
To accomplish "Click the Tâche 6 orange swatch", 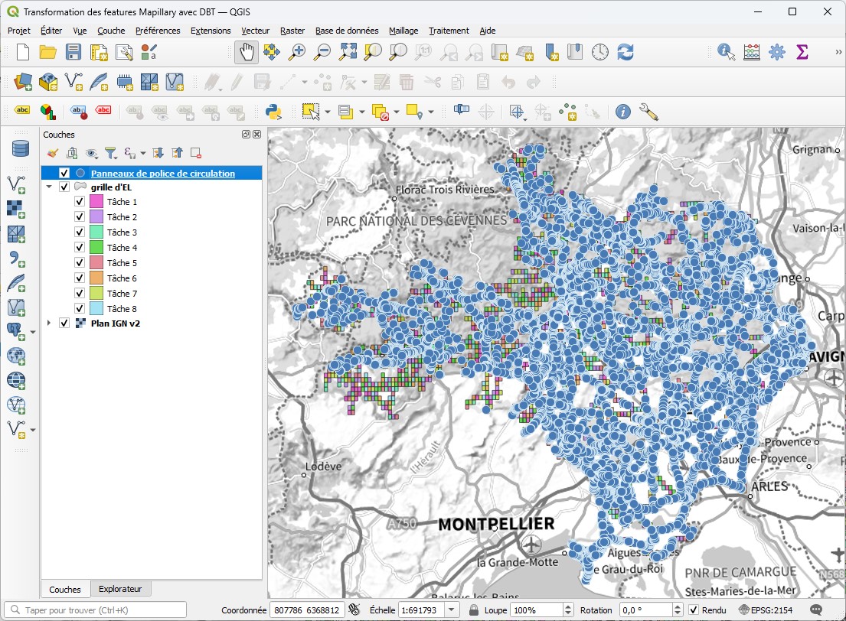I will (x=96, y=278).
